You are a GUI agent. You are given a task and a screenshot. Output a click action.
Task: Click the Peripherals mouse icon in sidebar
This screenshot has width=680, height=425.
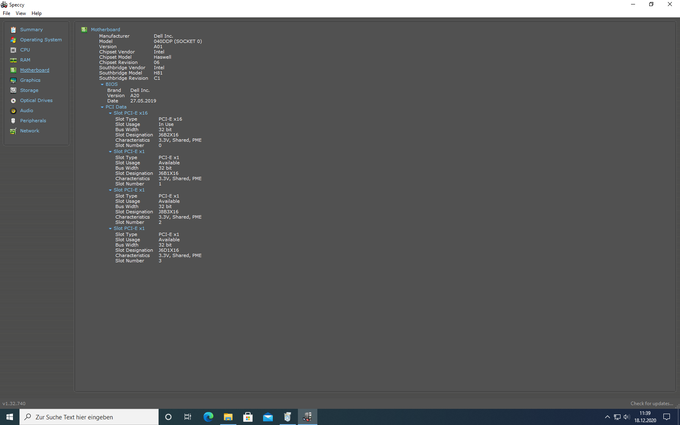pyautogui.click(x=13, y=121)
